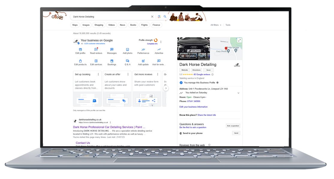Viewport: 334px width, 179px height.
Task: Open 1,020 customer interactions link
Action: click(94, 44)
